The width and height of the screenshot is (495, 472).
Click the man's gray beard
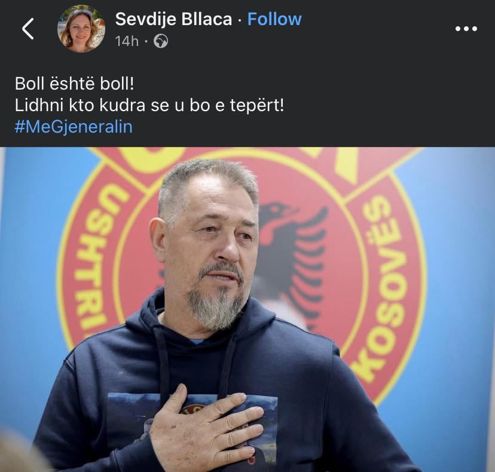215,300
